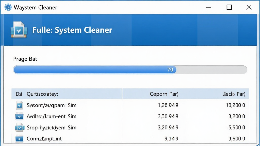This screenshot has height=146, width=260.
Task: Select the Avdlıoı/I-um-ent: Sim row label
Action: [x=51, y=116]
